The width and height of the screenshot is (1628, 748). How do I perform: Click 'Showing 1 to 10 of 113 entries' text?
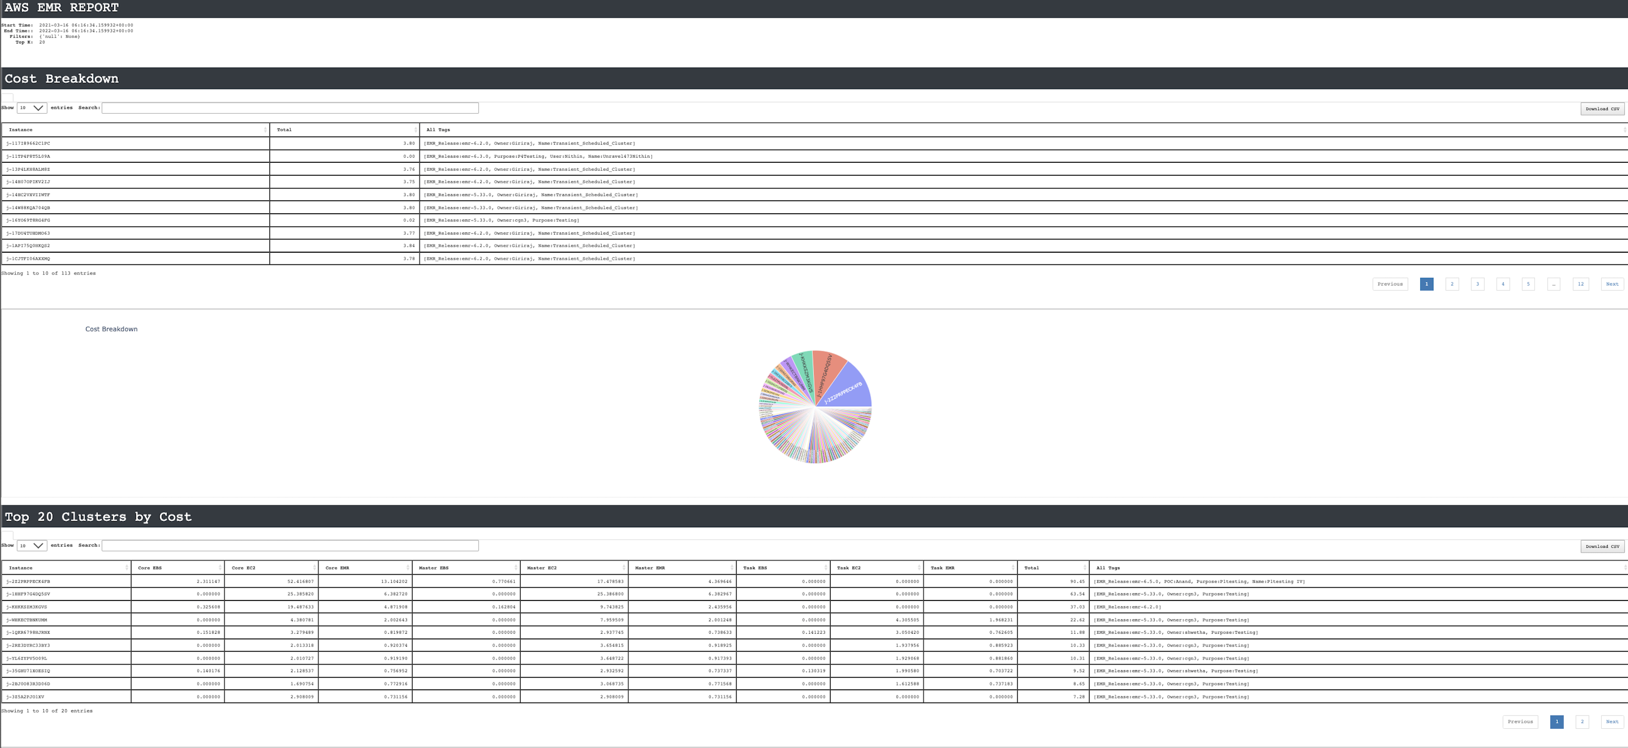coord(49,273)
